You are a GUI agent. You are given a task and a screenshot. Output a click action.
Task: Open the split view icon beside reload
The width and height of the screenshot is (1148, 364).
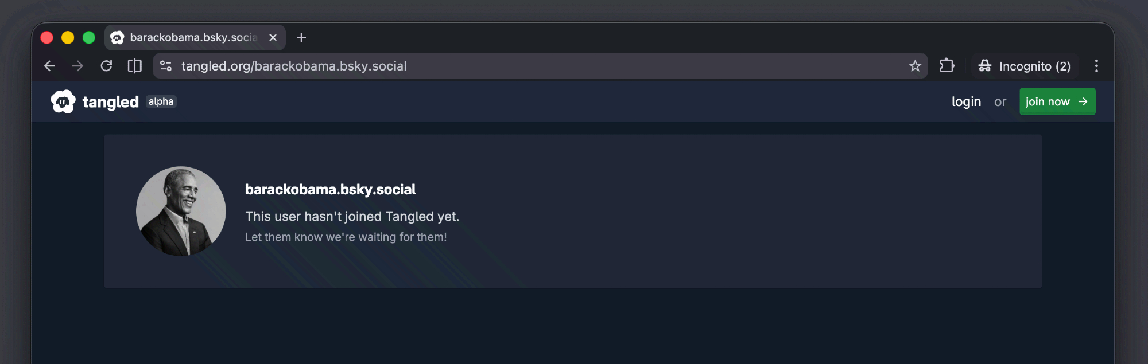tap(134, 66)
